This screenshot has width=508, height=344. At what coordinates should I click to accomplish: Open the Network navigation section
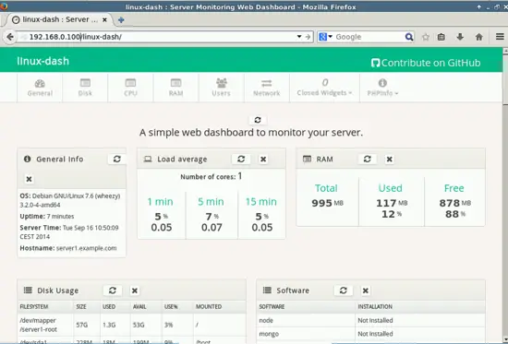(267, 88)
